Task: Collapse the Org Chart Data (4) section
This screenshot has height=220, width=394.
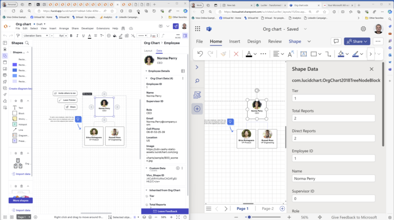Action: 147,78
